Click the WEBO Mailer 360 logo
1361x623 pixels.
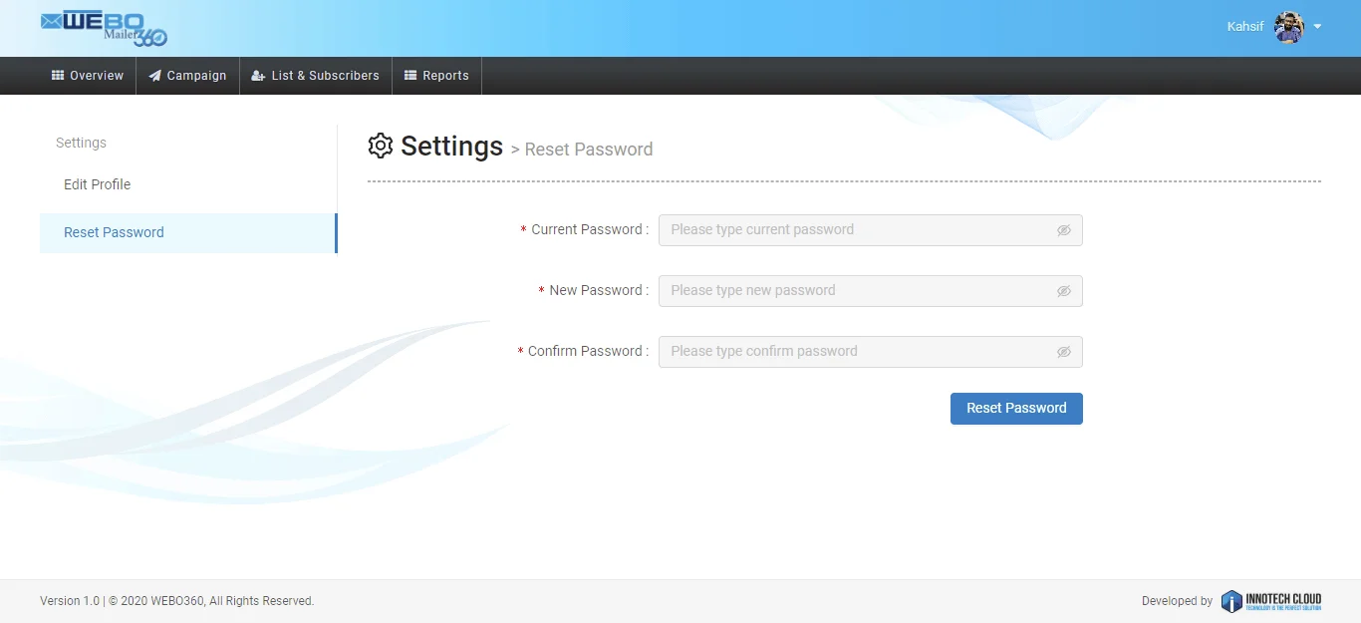click(x=104, y=29)
